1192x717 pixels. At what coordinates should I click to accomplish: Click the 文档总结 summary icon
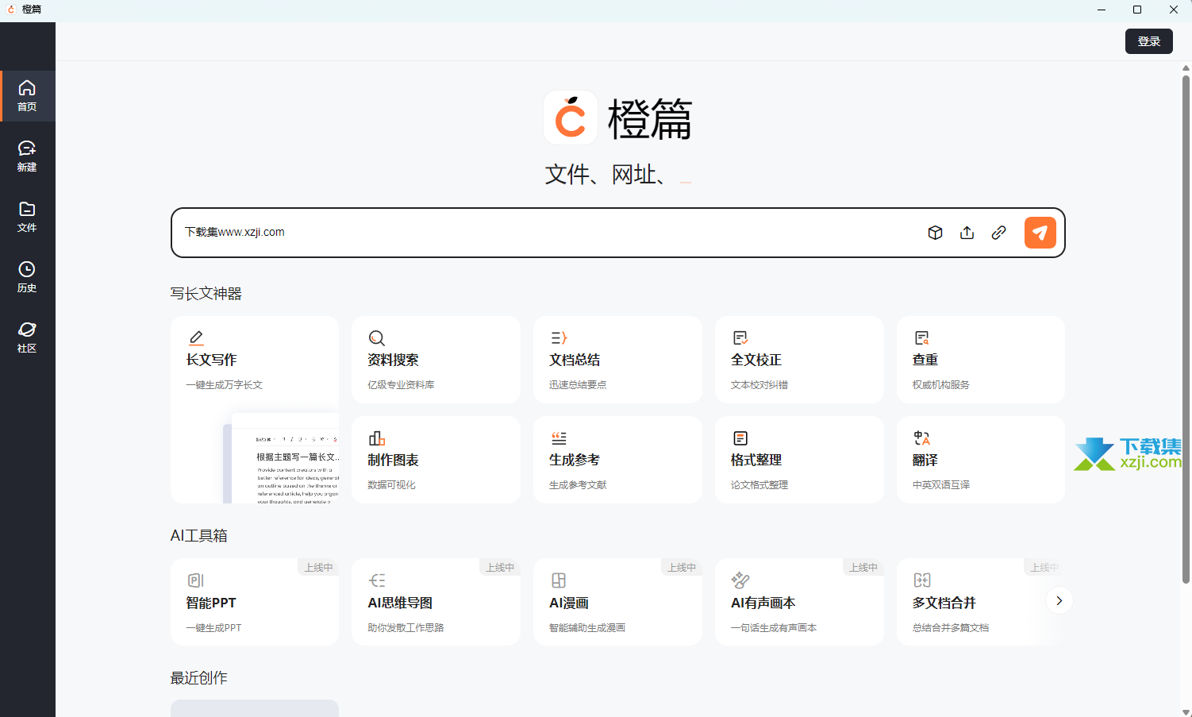(559, 338)
